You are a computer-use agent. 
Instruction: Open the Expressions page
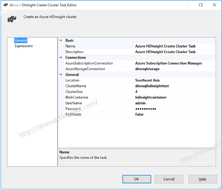pyautogui.click(x=24, y=46)
